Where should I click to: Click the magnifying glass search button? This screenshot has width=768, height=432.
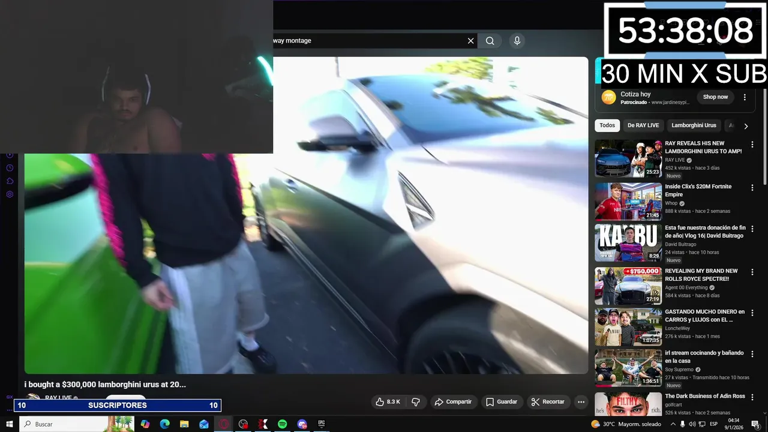(490, 41)
